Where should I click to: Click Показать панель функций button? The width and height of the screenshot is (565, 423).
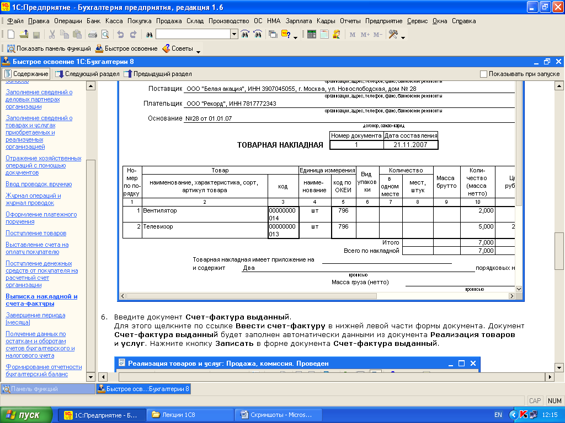[x=49, y=48]
